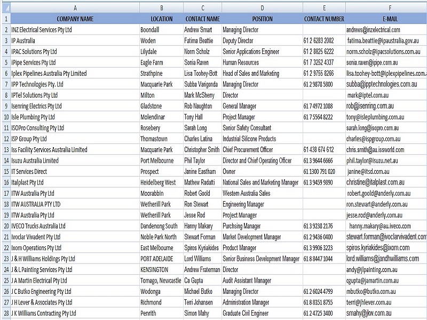Viewport: 427px width, 320px height.
Task: Click email andrews@inzelectrical.com cell
Action: click(386, 30)
